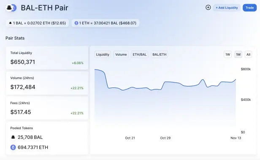Set chart timeframe to 1M

[238, 54]
